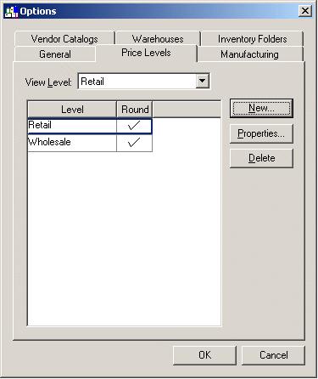The image size is (318, 379).
Task: Toggle the Round checkmark for Wholesale
Action: pos(134,143)
